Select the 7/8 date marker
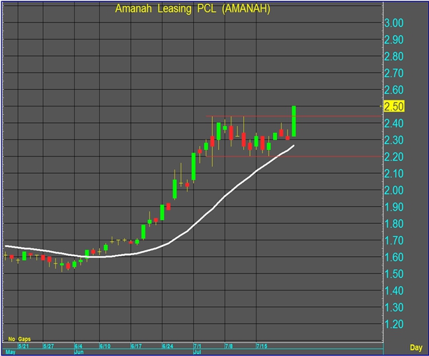The height and width of the screenshot is (356, 429). point(229,346)
